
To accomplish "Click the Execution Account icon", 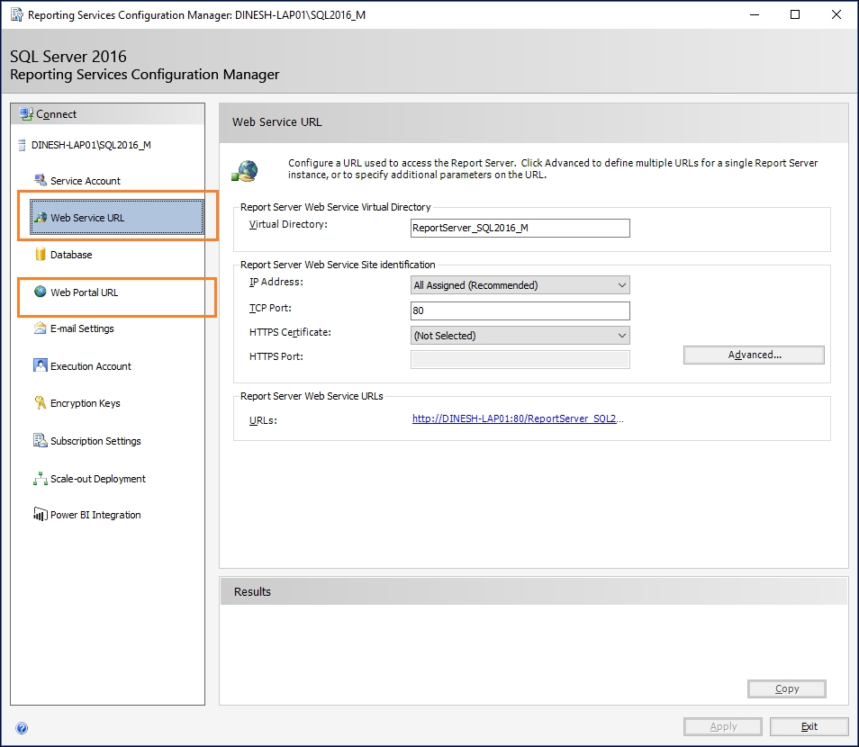I will [40, 365].
